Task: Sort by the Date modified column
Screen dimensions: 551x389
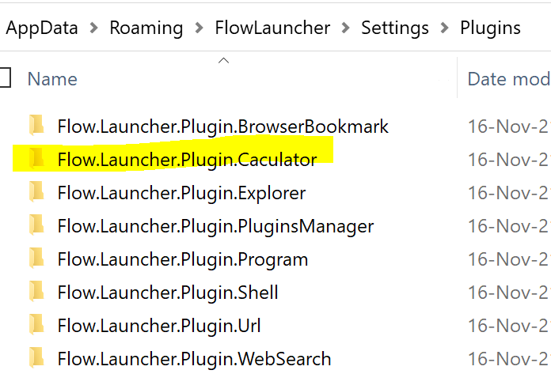Action: 509,79
